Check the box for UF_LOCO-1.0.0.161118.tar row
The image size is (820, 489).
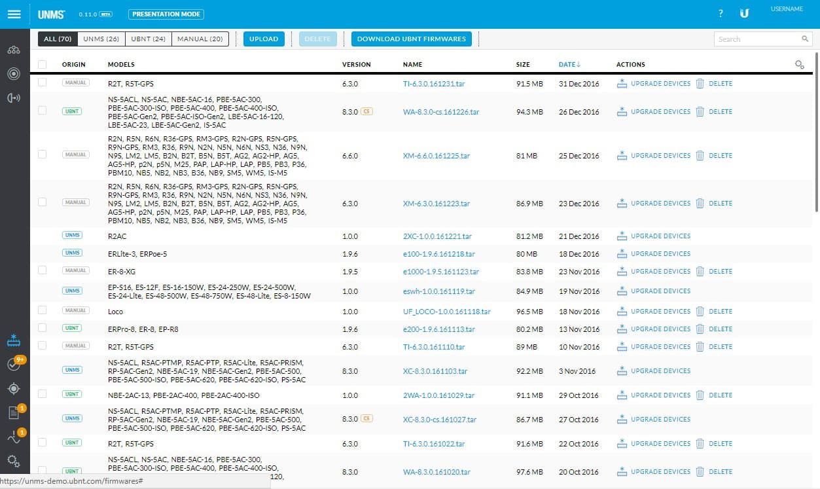(43, 310)
